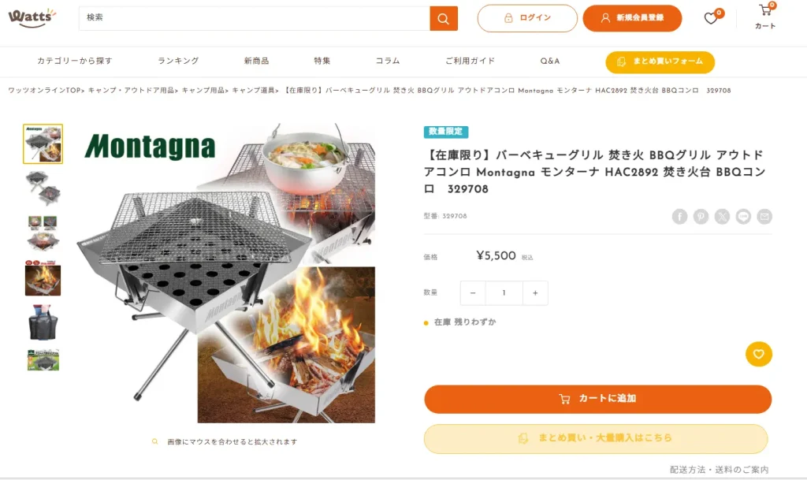The width and height of the screenshot is (807, 480).
Task: Increase quantity with the plus stepper
Action: tap(535, 292)
